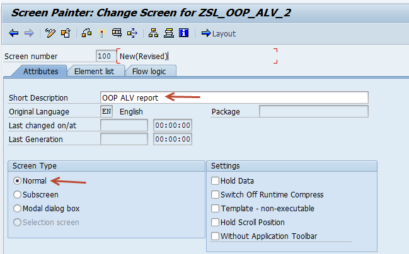Click the blue Help information icon
Screen dimensions: 409x254
tap(183, 33)
